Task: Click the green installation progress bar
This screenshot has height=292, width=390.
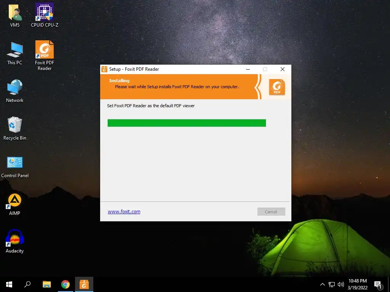Action: tap(187, 123)
